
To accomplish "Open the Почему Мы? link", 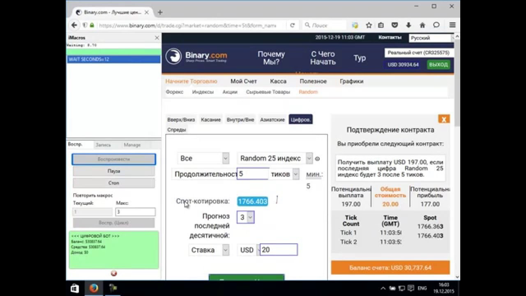I will [x=271, y=58].
